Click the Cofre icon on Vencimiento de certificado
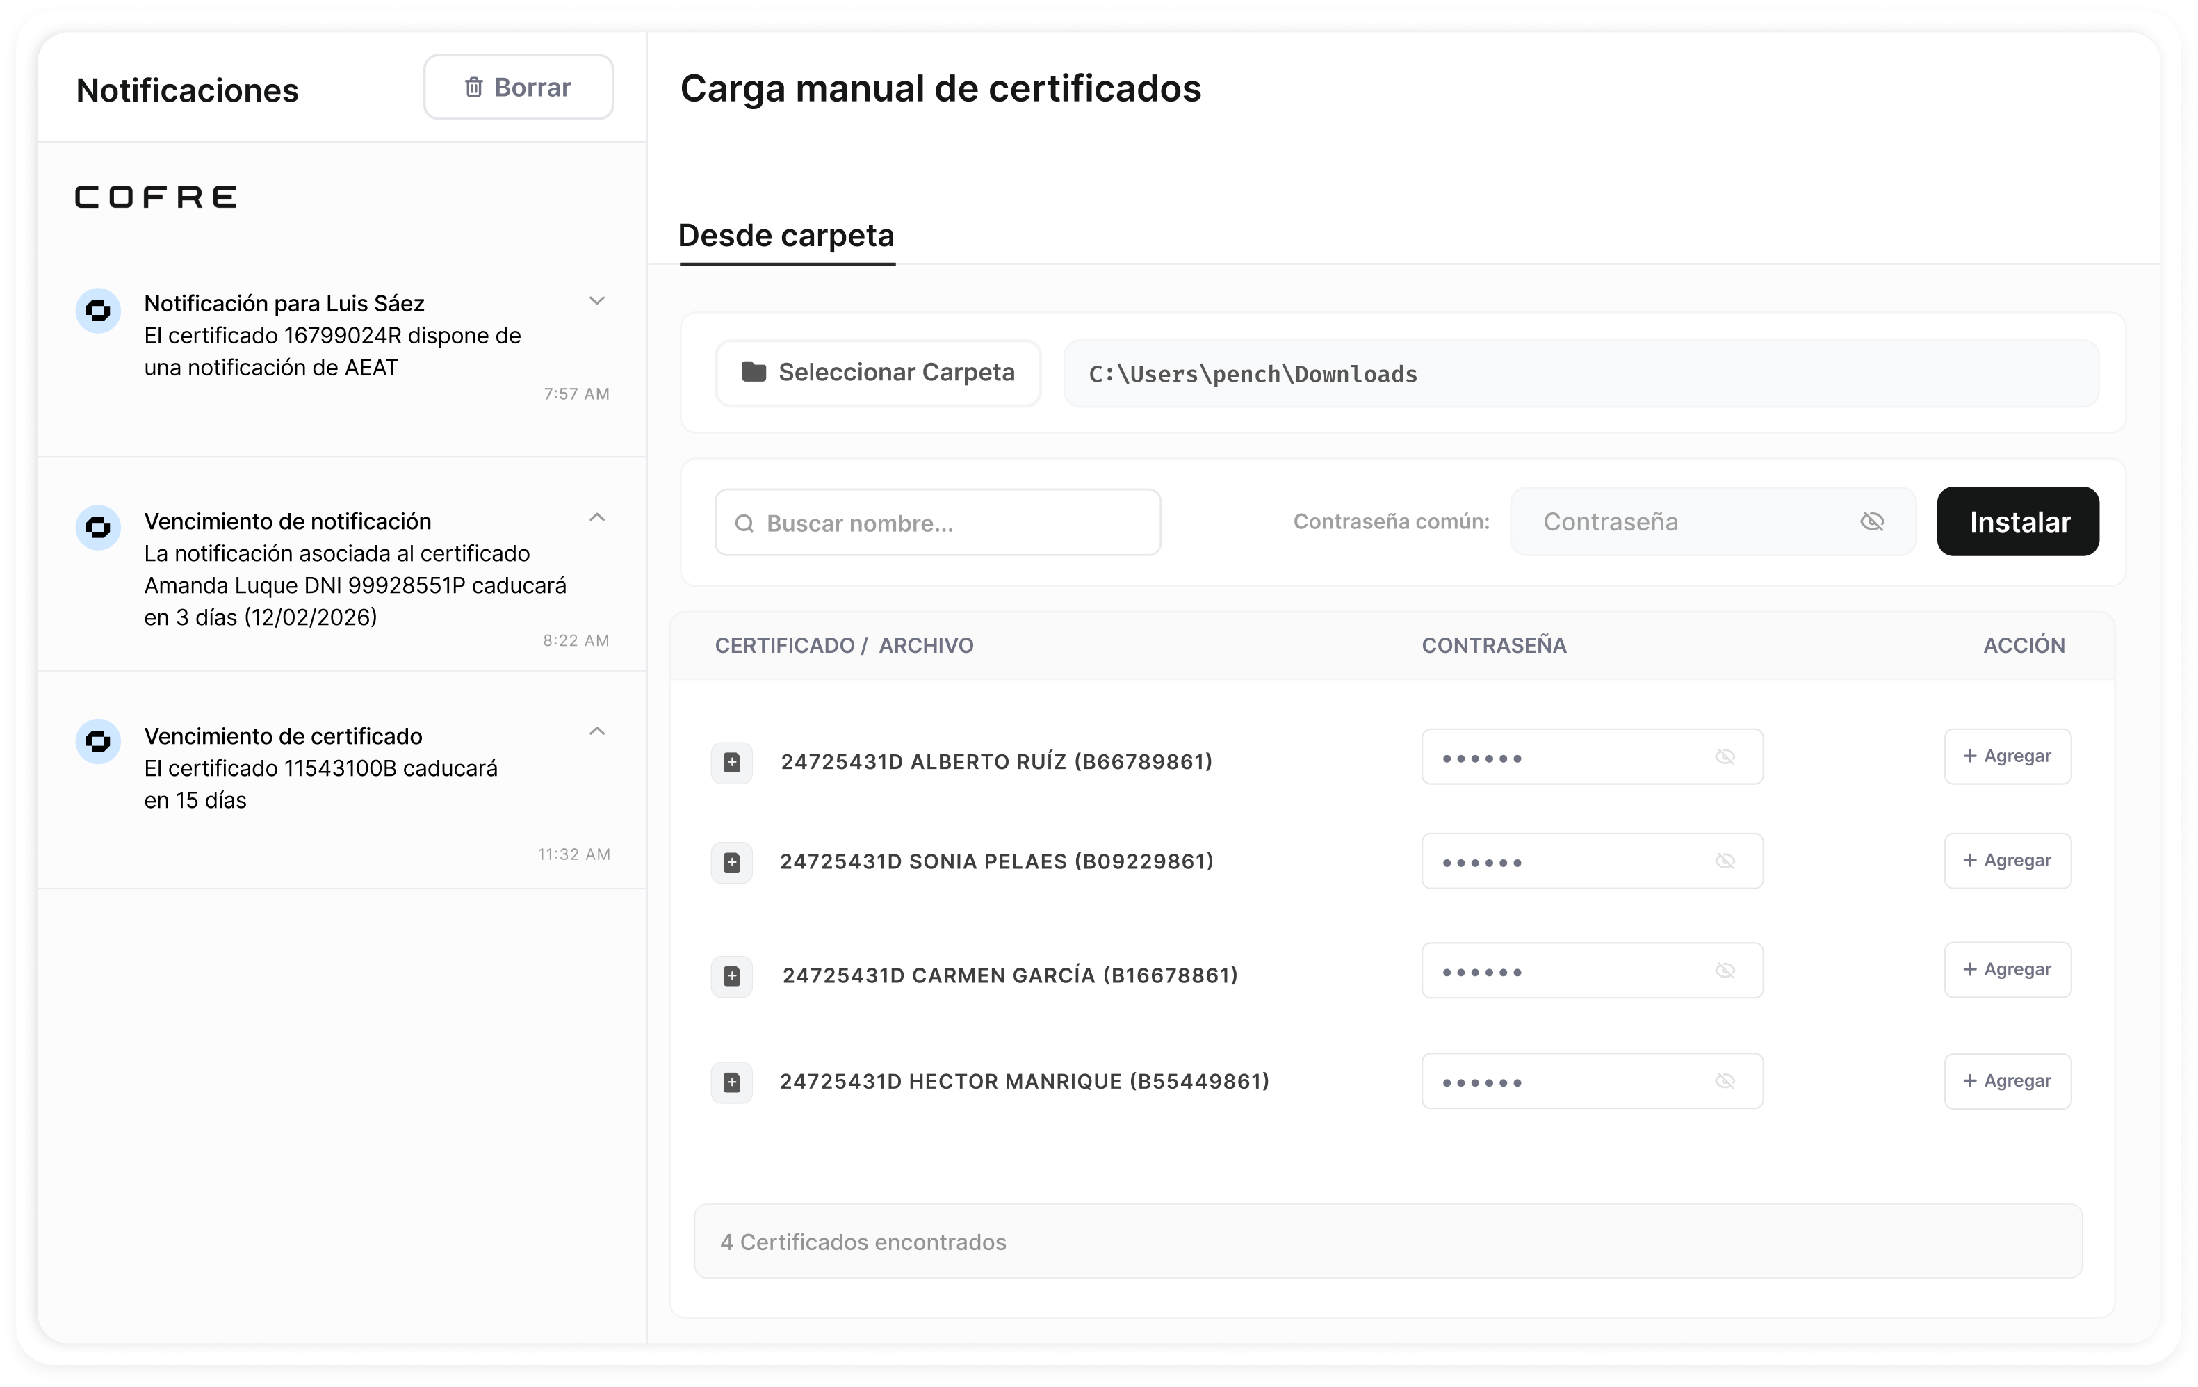Viewport: 2198px width, 1387px height. point(98,741)
